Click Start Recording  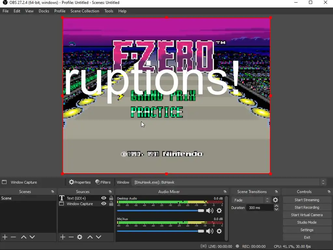pos(307,207)
